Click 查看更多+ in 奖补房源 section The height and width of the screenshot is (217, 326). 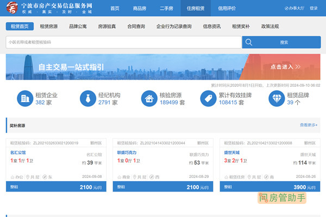pos(309,125)
